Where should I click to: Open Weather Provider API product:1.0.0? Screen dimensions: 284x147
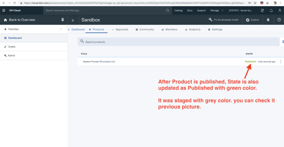click(99, 62)
